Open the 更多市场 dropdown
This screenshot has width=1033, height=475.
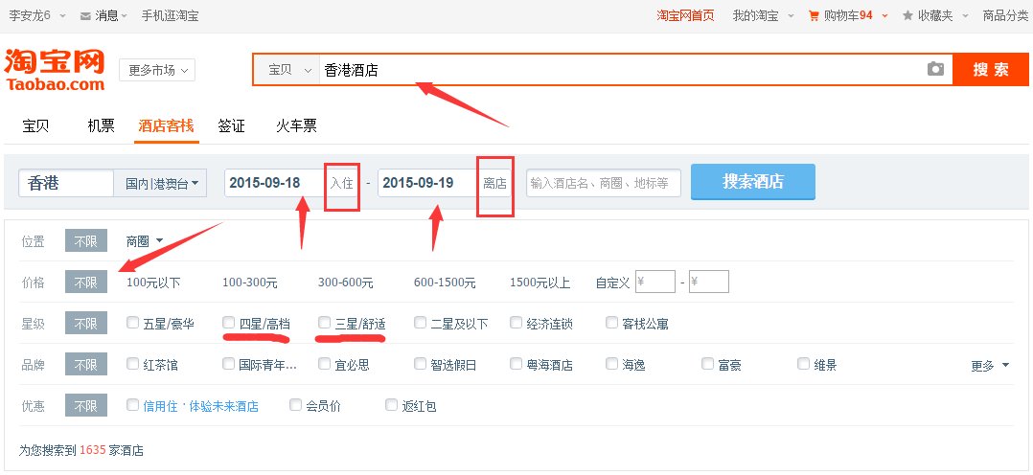pos(157,70)
